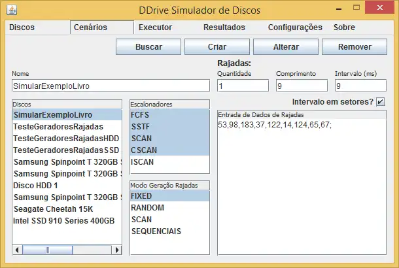399x268 pixels.
Task: Select FIXED burst generation mode
Action: tap(169, 196)
